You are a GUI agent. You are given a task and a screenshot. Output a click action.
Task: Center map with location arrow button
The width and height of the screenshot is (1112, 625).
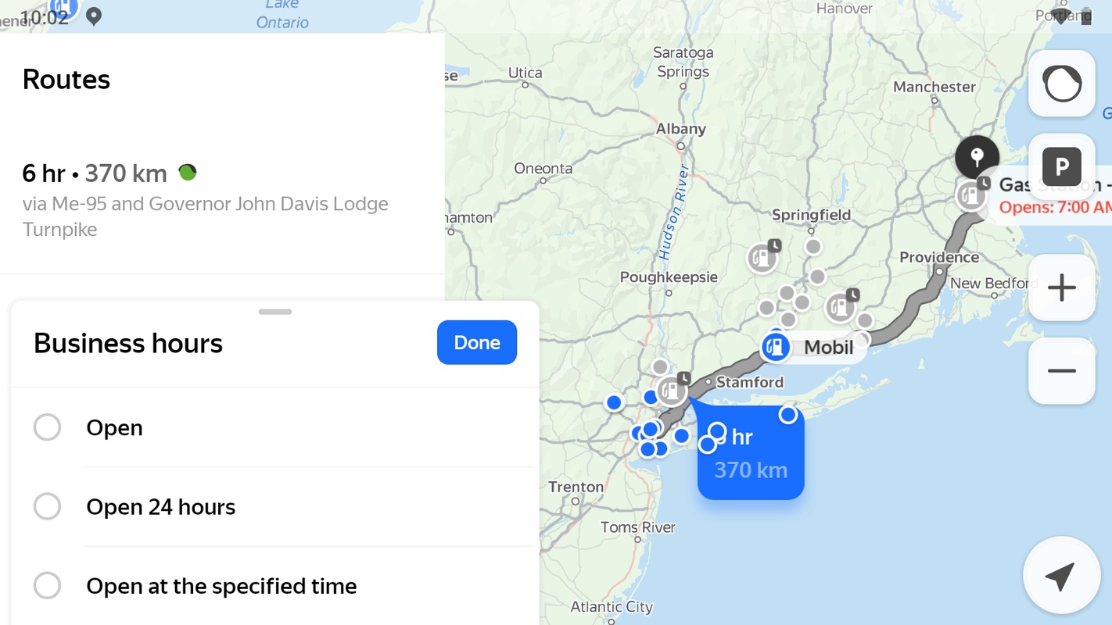(x=1060, y=577)
